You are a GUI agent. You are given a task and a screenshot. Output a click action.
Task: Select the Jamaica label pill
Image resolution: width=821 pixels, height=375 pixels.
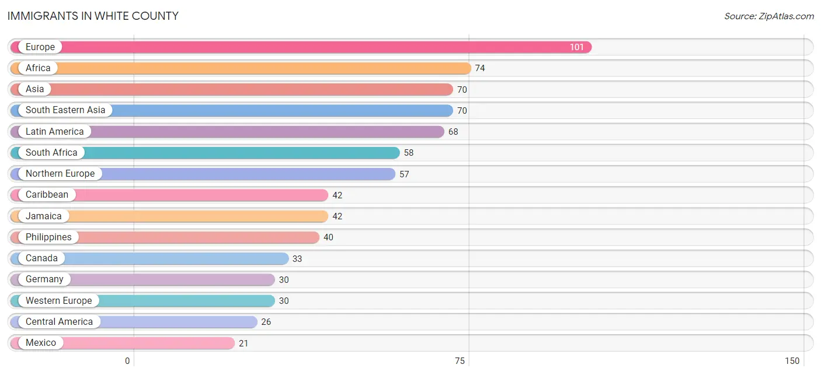(44, 216)
